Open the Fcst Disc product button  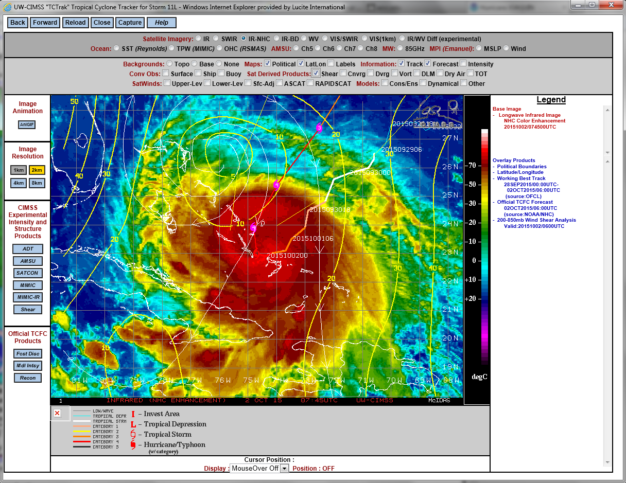click(x=28, y=354)
